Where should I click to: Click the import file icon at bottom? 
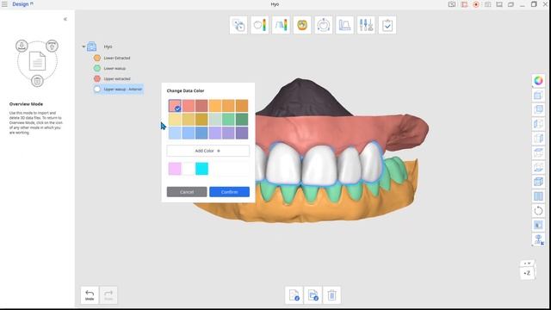(x=294, y=294)
